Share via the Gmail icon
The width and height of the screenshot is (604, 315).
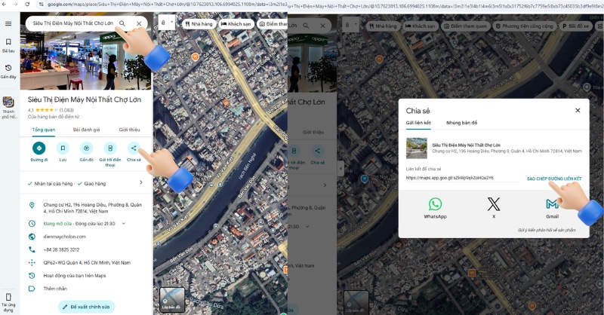pyautogui.click(x=552, y=204)
